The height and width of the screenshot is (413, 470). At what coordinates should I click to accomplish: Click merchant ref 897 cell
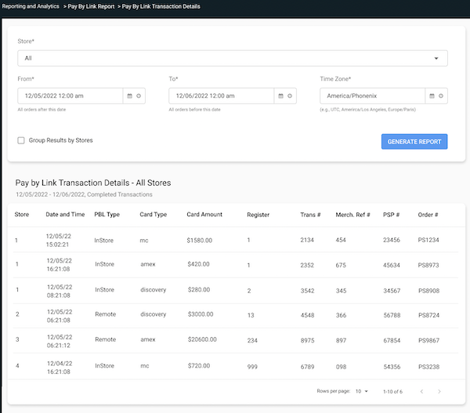(x=341, y=340)
